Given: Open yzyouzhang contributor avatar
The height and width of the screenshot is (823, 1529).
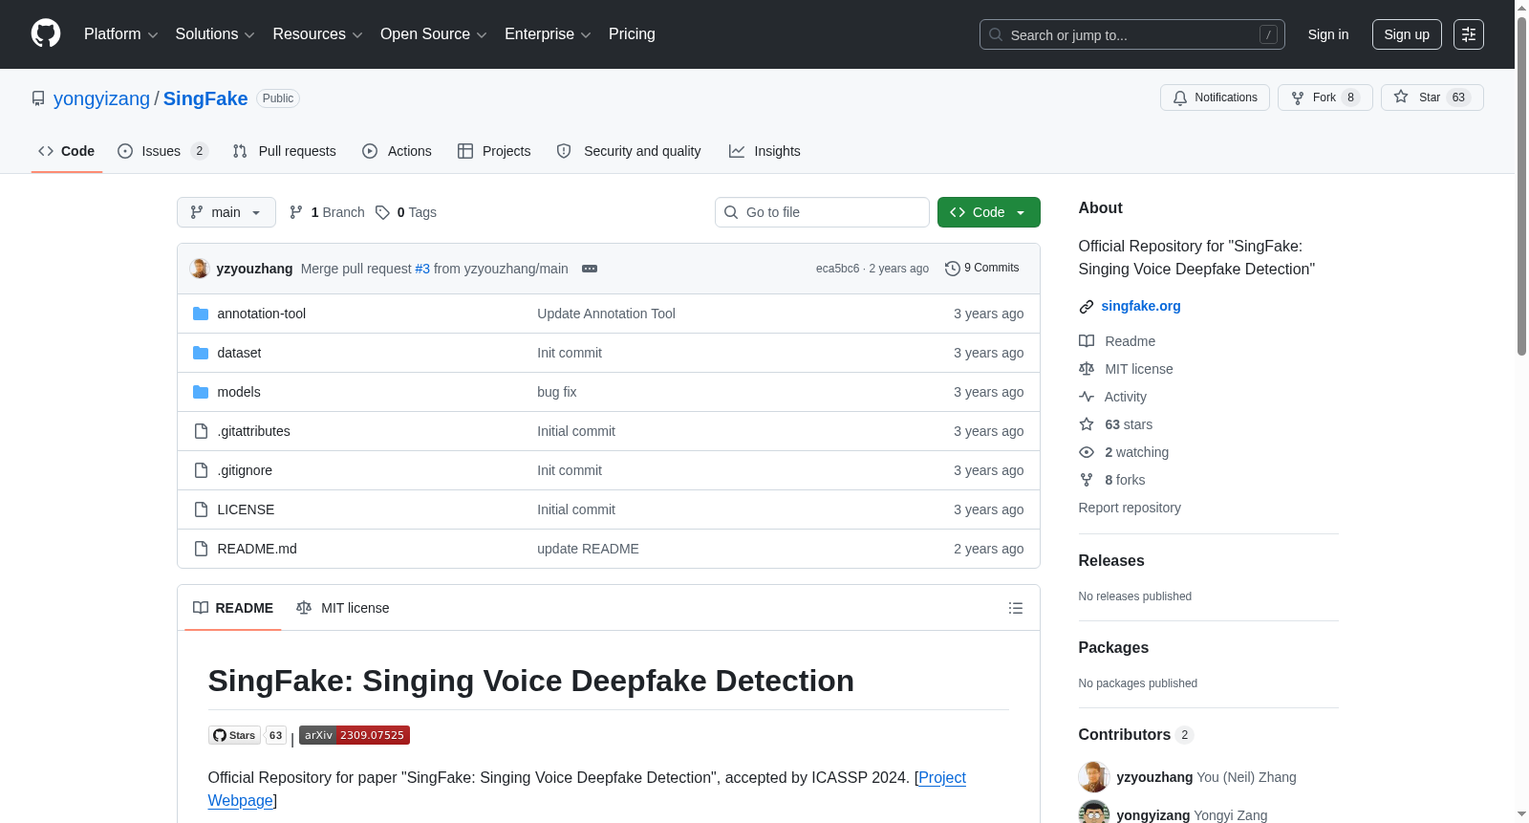Looking at the screenshot, I should [x=1094, y=777].
